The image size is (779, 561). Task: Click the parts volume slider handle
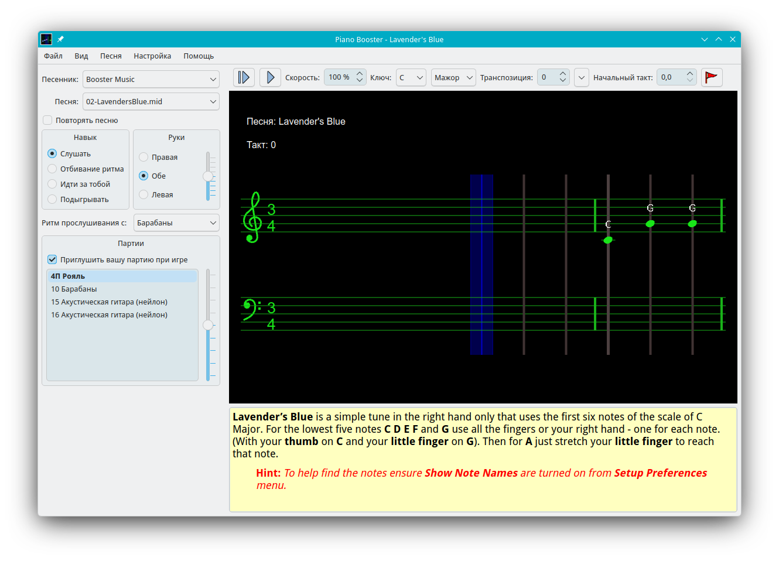[x=208, y=325]
